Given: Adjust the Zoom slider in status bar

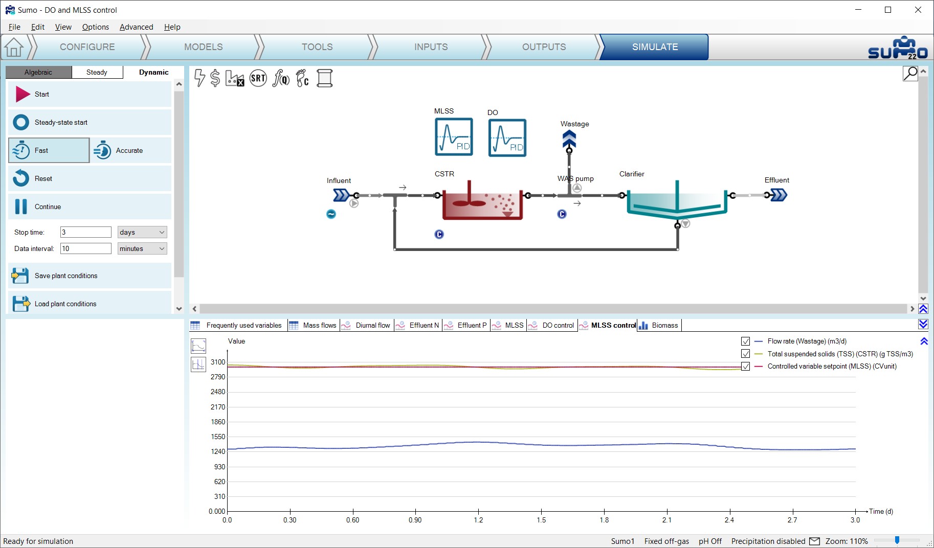Looking at the screenshot, I should pyautogui.click(x=897, y=540).
